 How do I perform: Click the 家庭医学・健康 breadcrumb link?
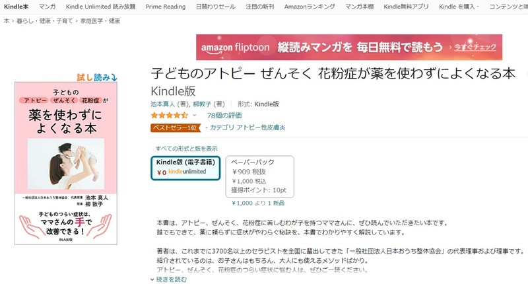100,21
